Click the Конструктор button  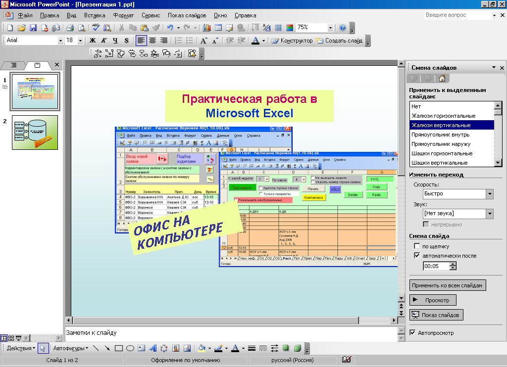coord(292,41)
